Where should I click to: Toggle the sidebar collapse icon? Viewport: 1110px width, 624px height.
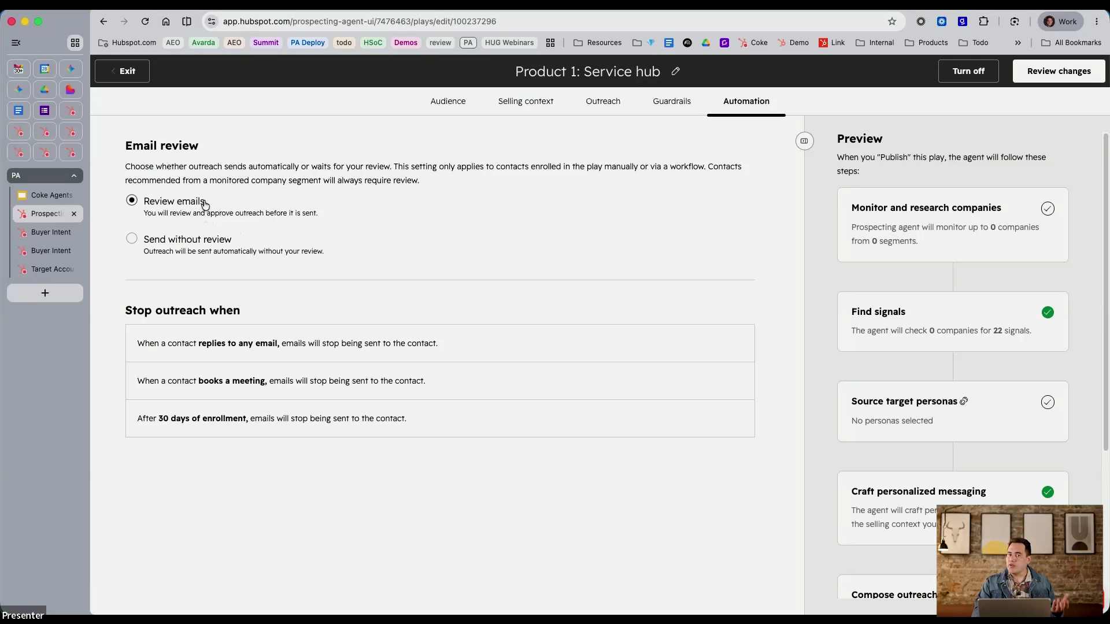click(x=16, y=43)
